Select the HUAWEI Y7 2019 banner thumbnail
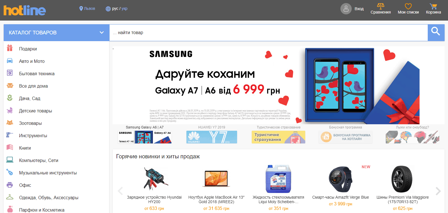The height and width of the screenshot is (213, 448). coord(212,137)
